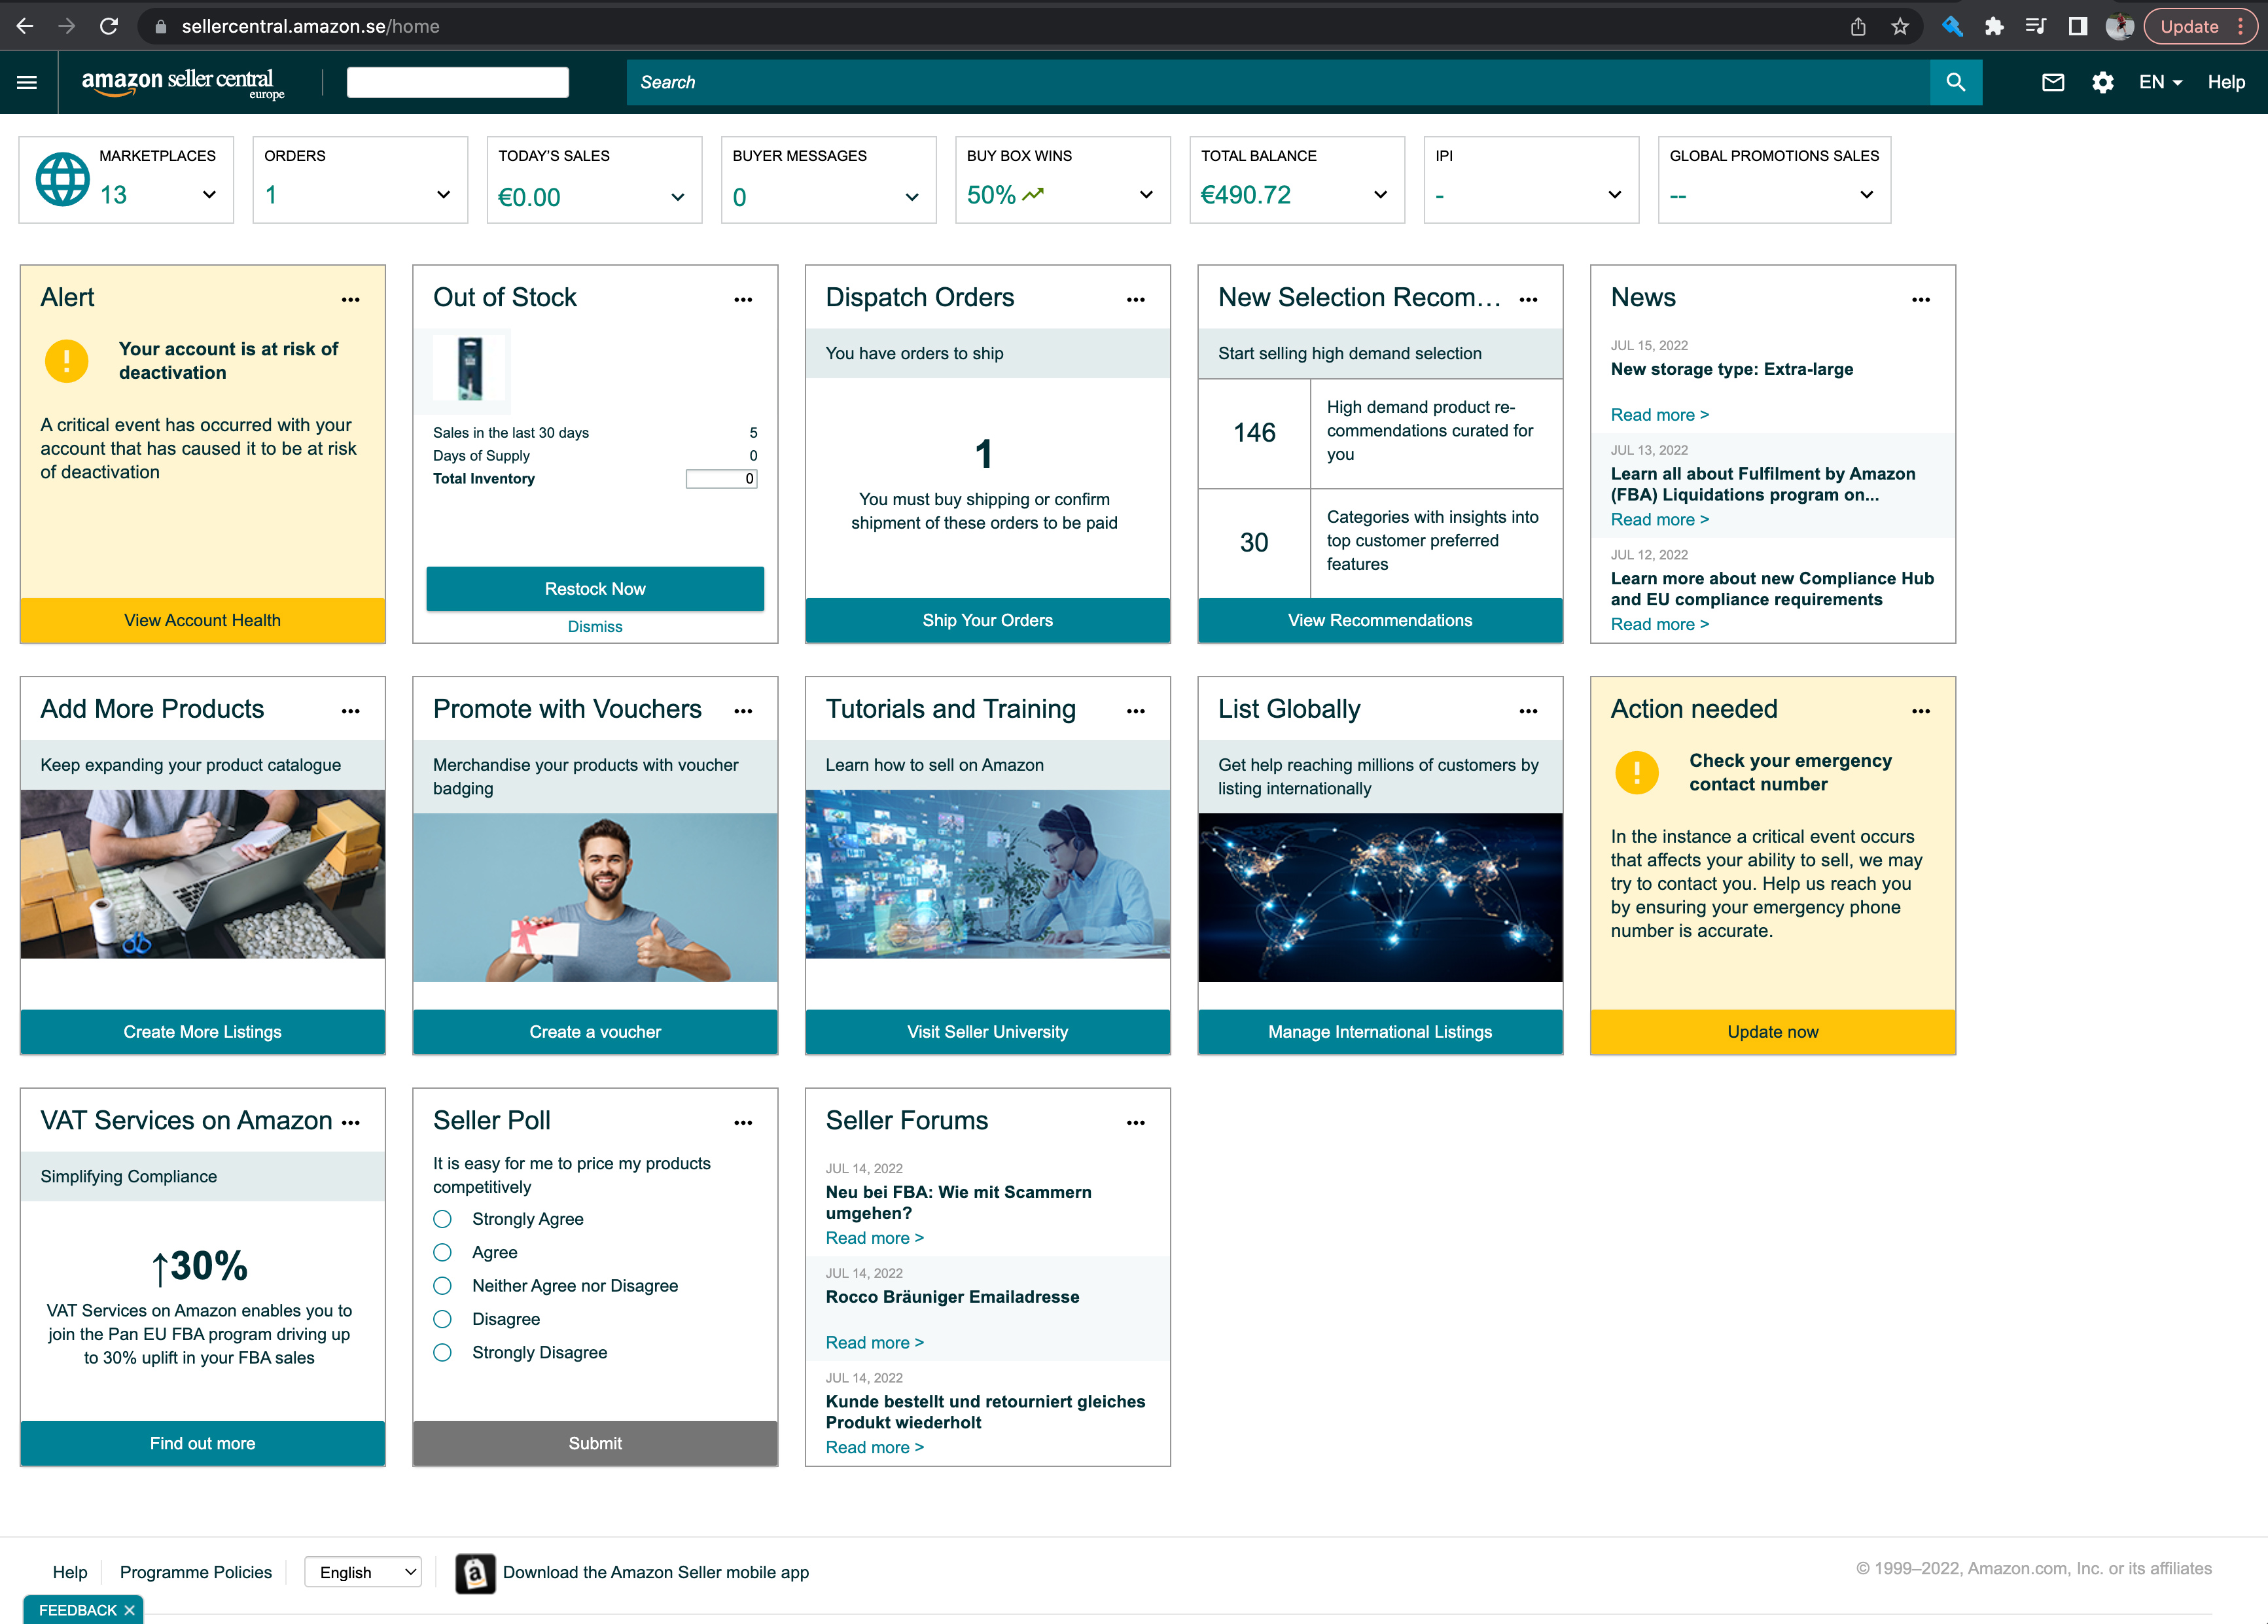
Task: Select the Disagree radio option
Action: point(442,1319)
